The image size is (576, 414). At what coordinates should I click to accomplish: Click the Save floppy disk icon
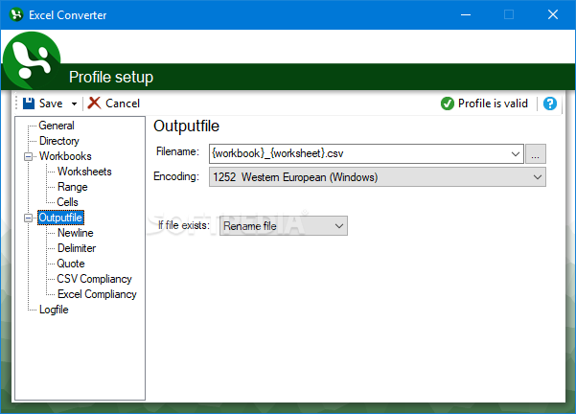click(x=29, y=103)
